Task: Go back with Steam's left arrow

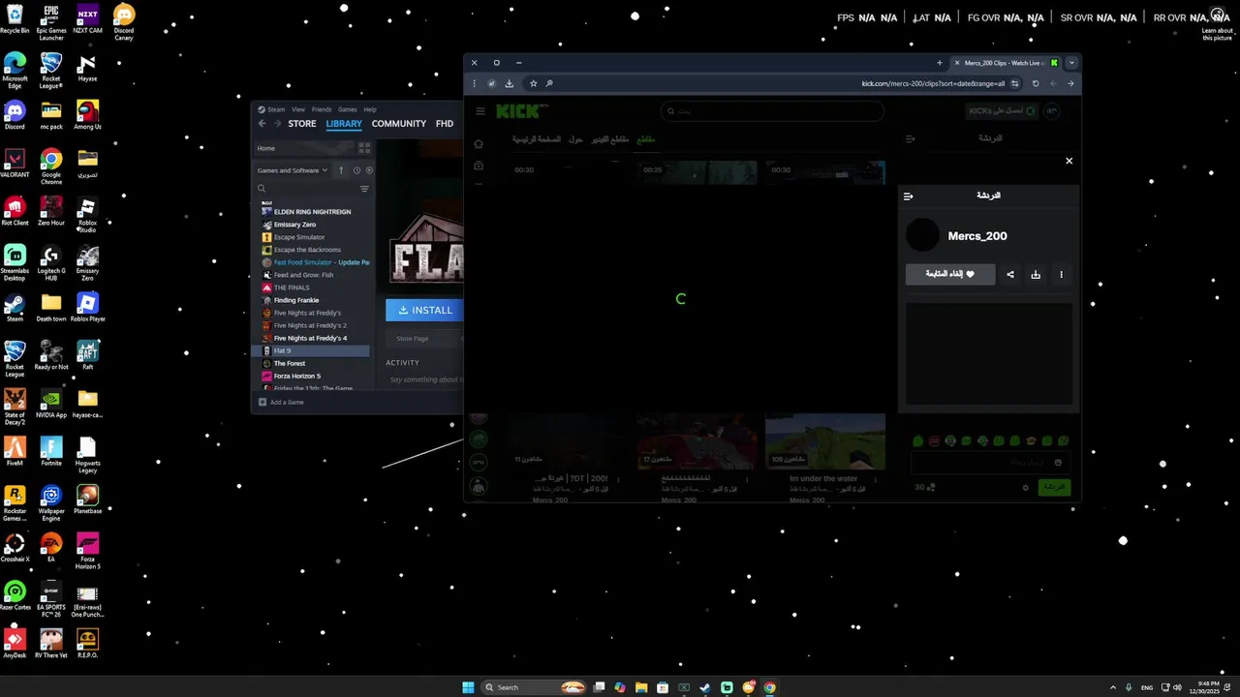Action: [263, 124]
